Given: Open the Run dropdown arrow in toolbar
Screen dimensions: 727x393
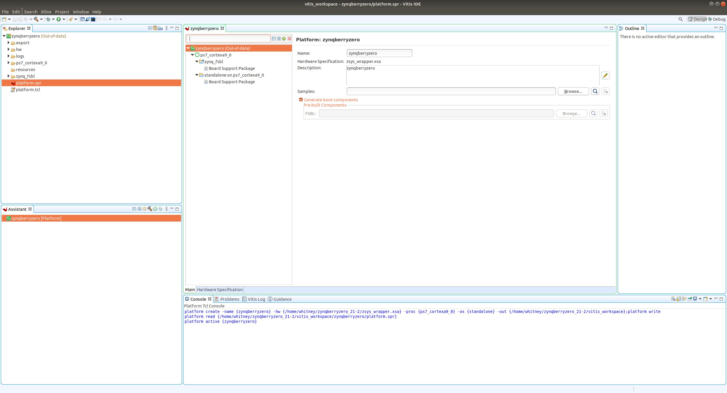Looking at the screenshot, I should (64, 19).
